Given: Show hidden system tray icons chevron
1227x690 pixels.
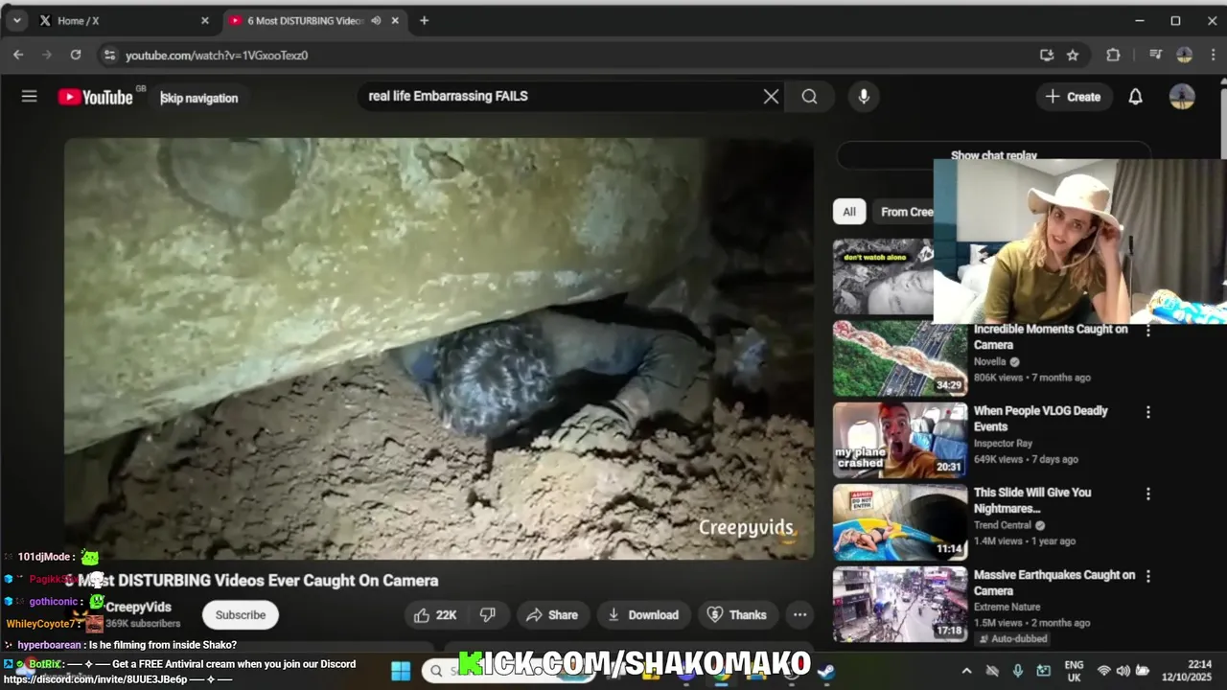Looking at the screenshot, I should pyautogui.click(x=966, y=671).
